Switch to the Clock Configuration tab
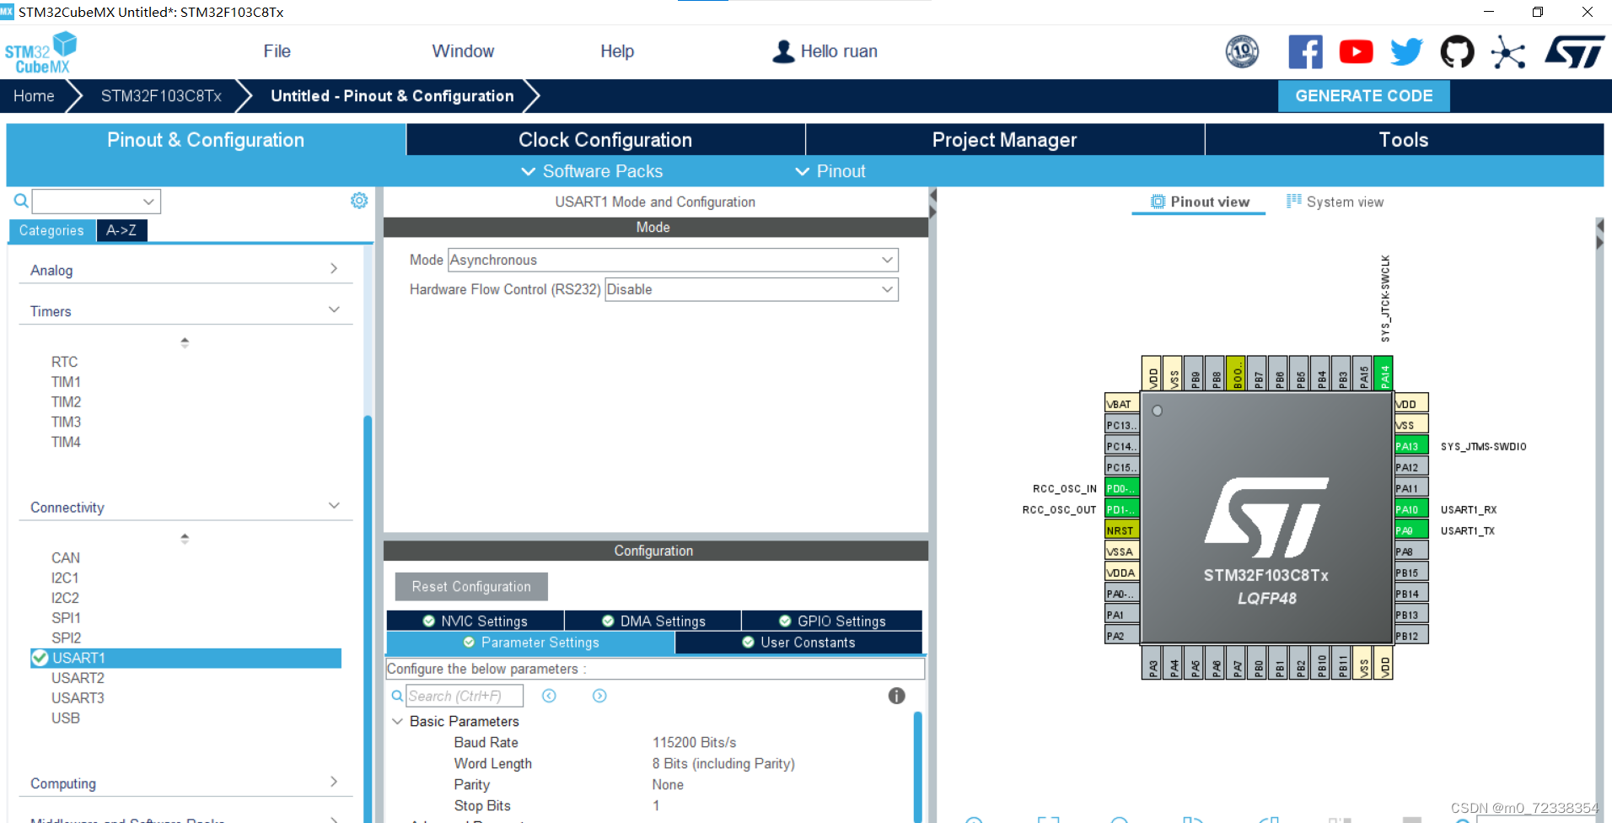The height and width of the screenshot is (823, 1612). point(605,140)
